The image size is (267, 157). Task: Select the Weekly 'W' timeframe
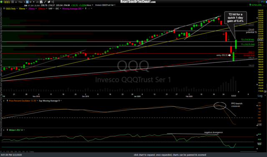pos(30,2)
